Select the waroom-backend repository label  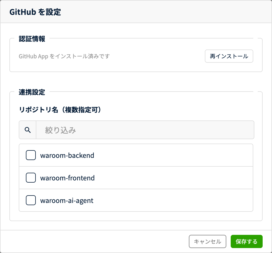click(x=67, y=155)
